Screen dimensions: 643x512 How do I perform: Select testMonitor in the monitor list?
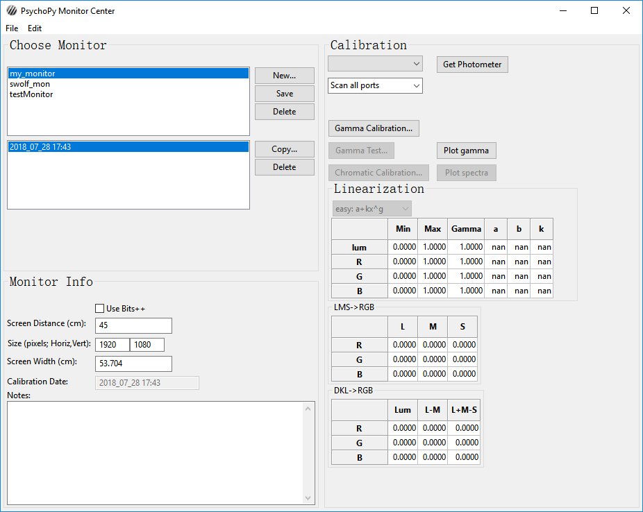coord(128,94)
